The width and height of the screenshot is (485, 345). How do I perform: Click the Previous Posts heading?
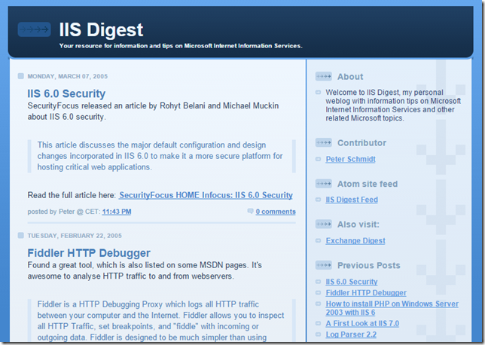click(x=369, y=265)
